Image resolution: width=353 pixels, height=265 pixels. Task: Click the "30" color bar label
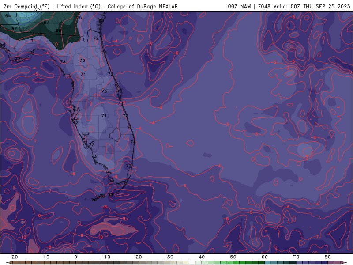(x=170, y=257)
